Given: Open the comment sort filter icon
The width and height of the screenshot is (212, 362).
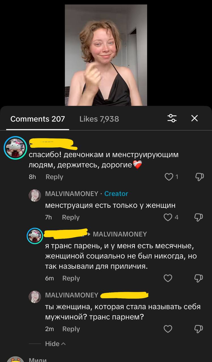Looking at the screenshot, I should pyautogui.click(x=172, y=118).
